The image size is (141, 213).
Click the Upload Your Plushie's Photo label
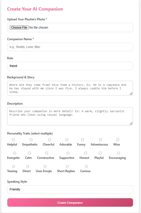point(27,19)
